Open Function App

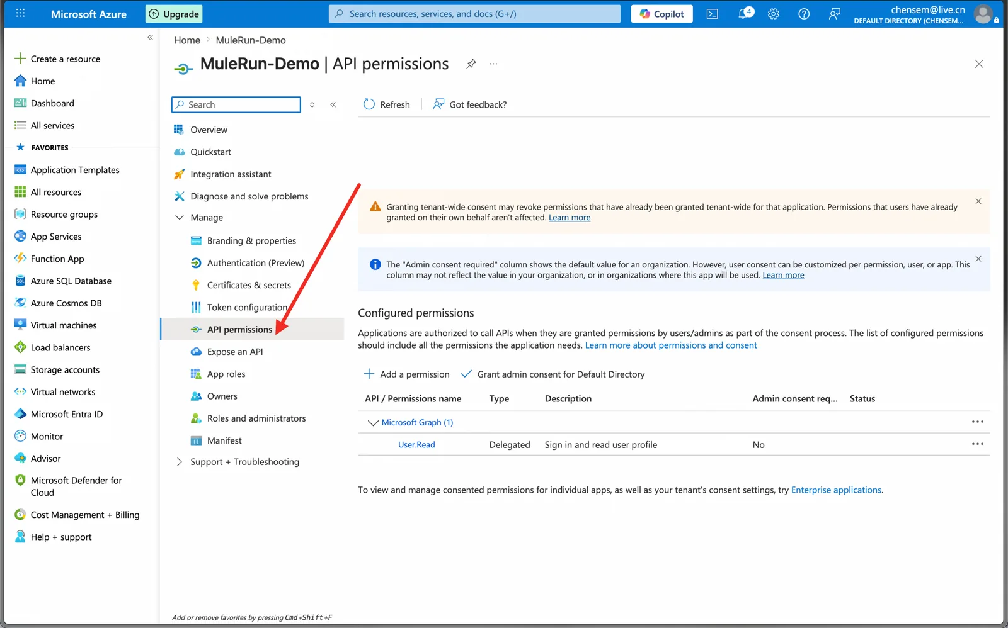coord(49,259)
